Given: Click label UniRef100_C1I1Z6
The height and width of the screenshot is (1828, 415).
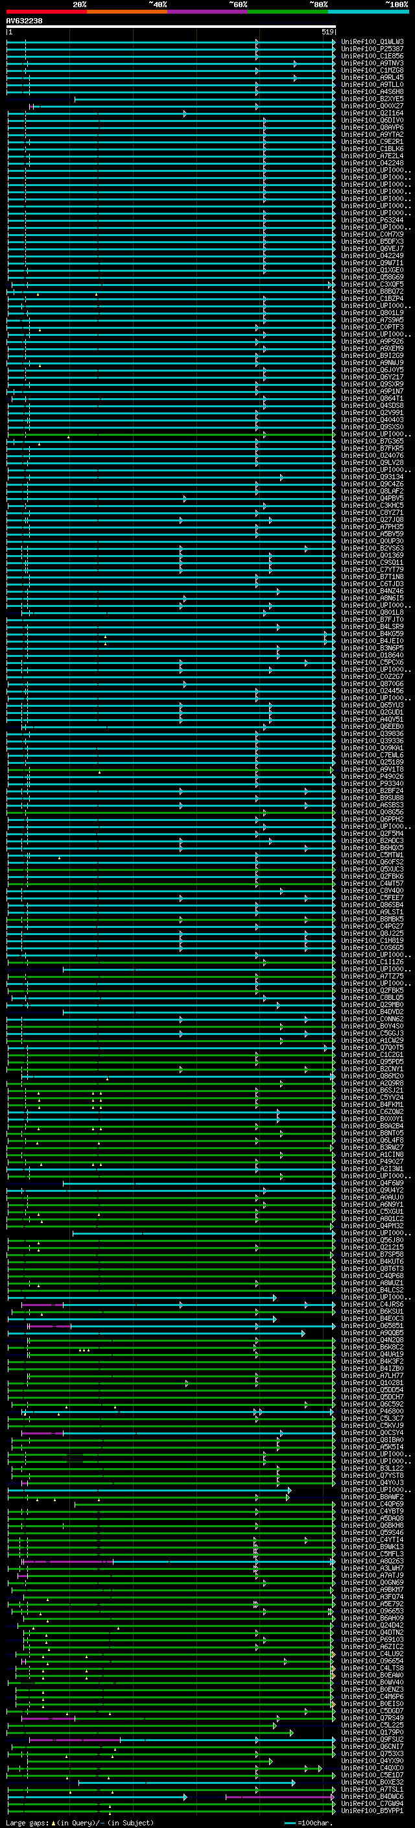Looking at the screenshot, I should [x=372, y=962].
